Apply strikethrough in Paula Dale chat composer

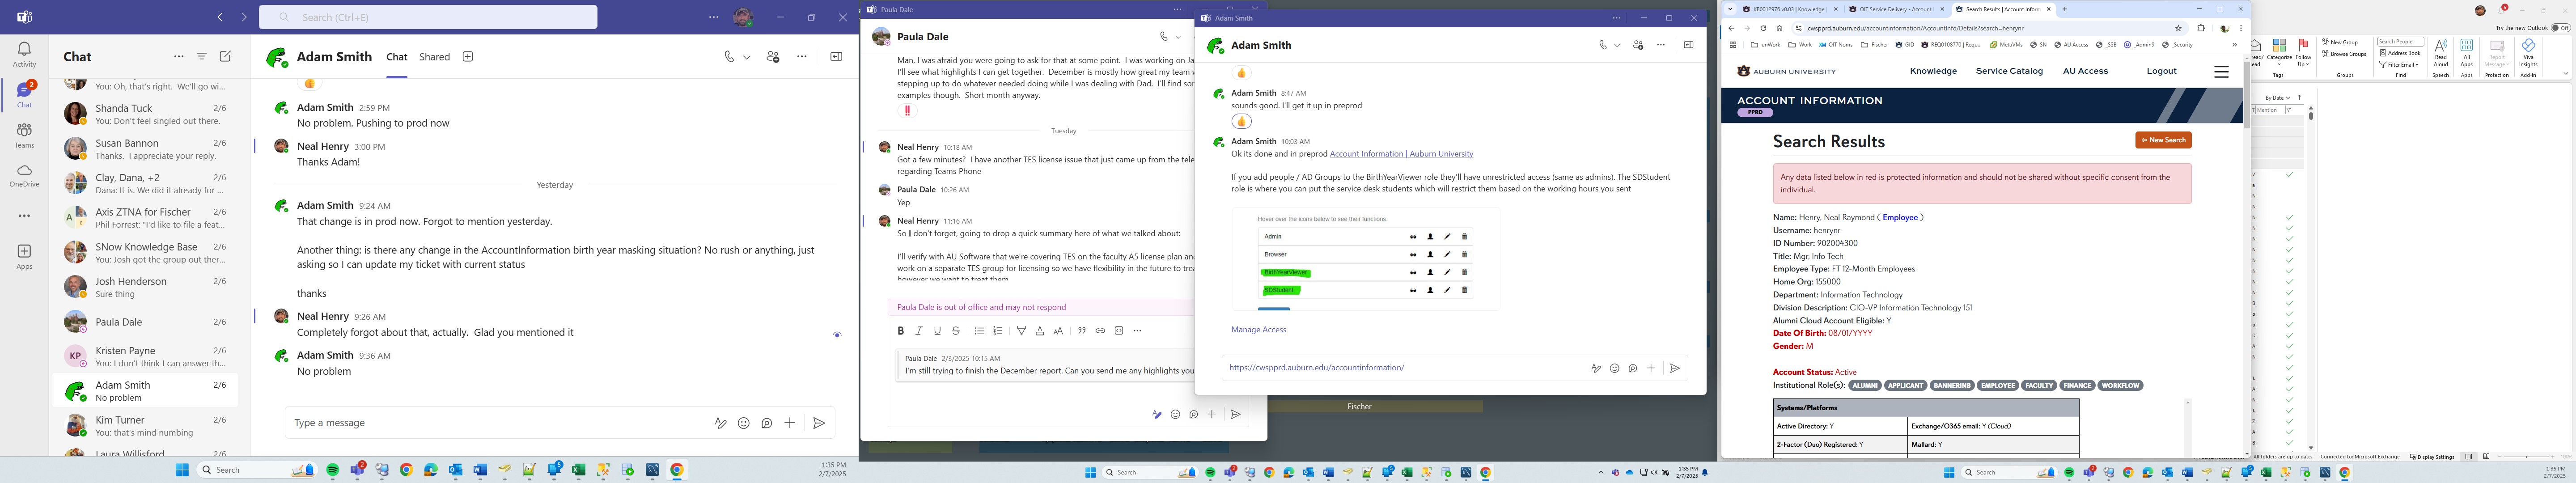956,331
